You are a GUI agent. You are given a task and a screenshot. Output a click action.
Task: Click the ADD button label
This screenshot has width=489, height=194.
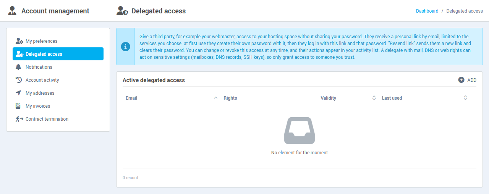pos(472,80)
